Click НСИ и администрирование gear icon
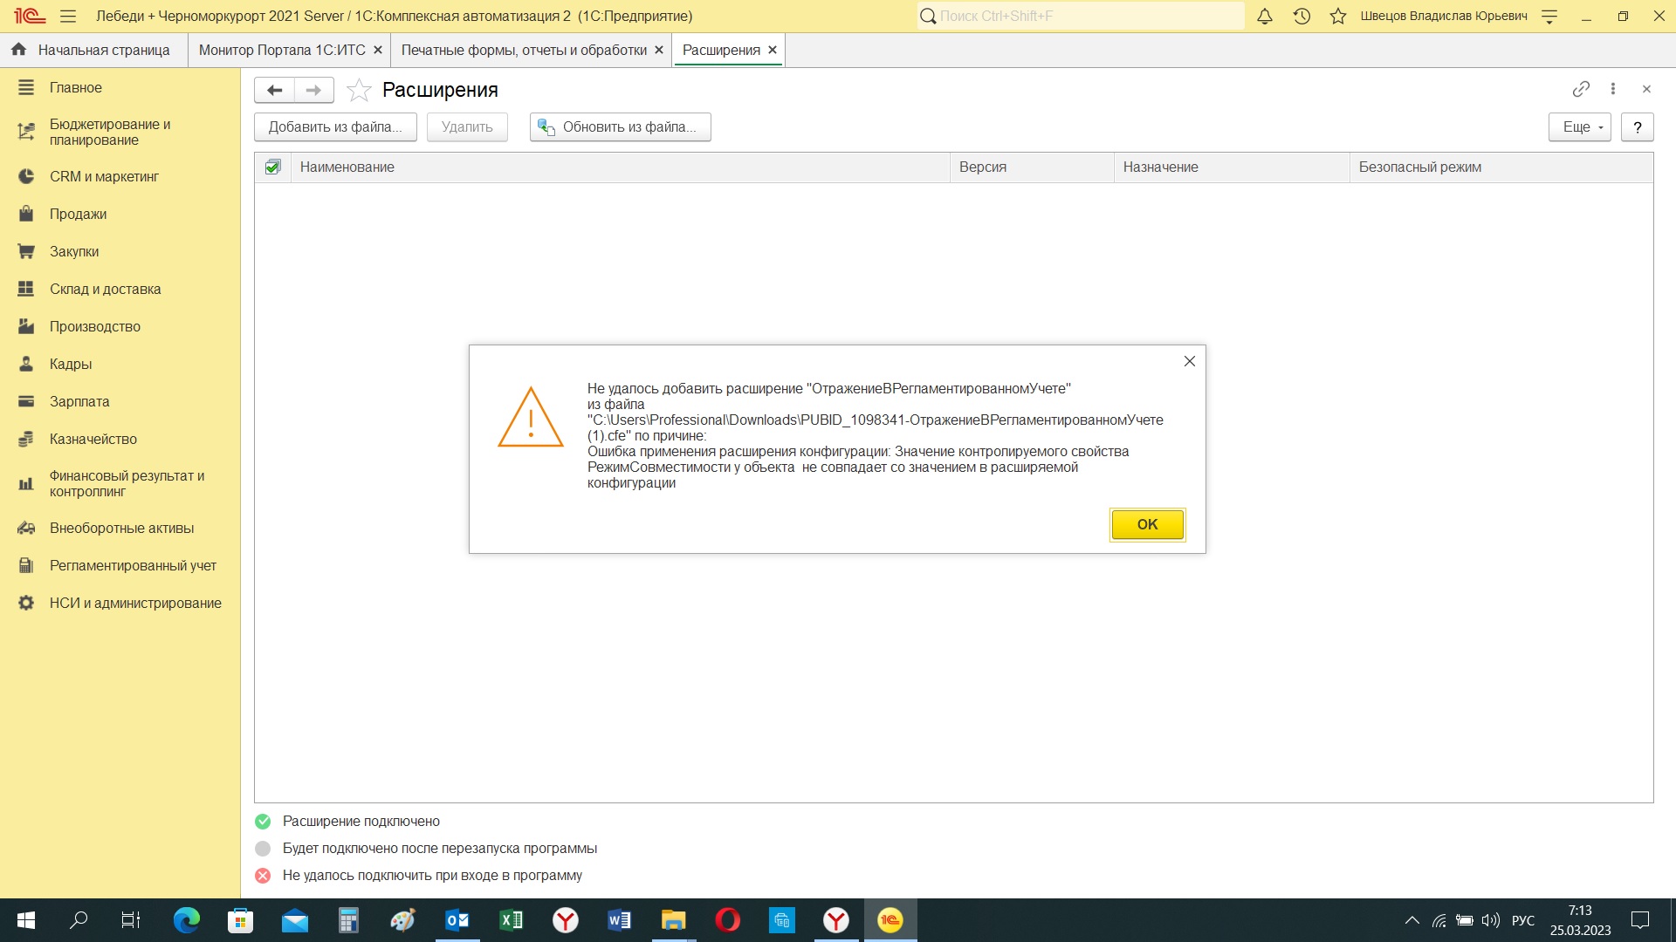The width and height of the screenshot is (1676, 942). pos(26,603)
